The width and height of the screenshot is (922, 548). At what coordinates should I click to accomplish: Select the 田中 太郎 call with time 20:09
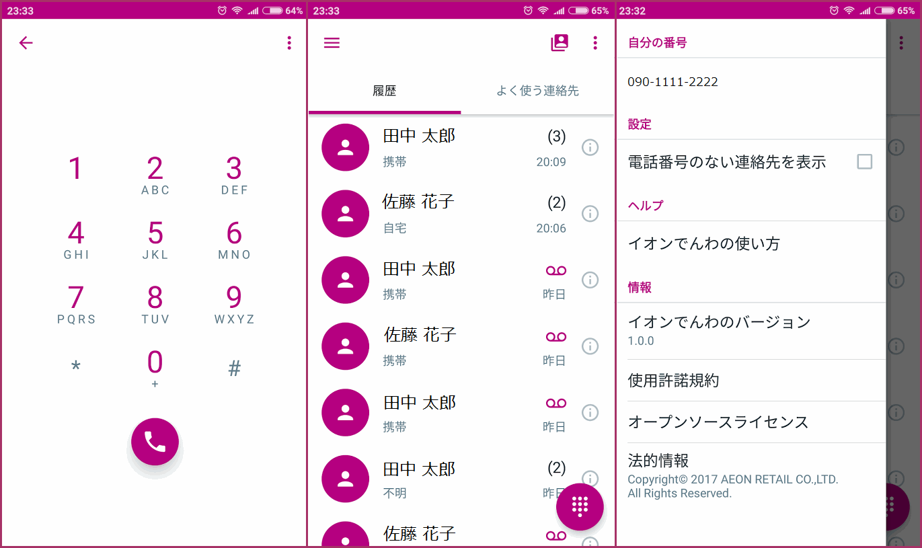461,147
